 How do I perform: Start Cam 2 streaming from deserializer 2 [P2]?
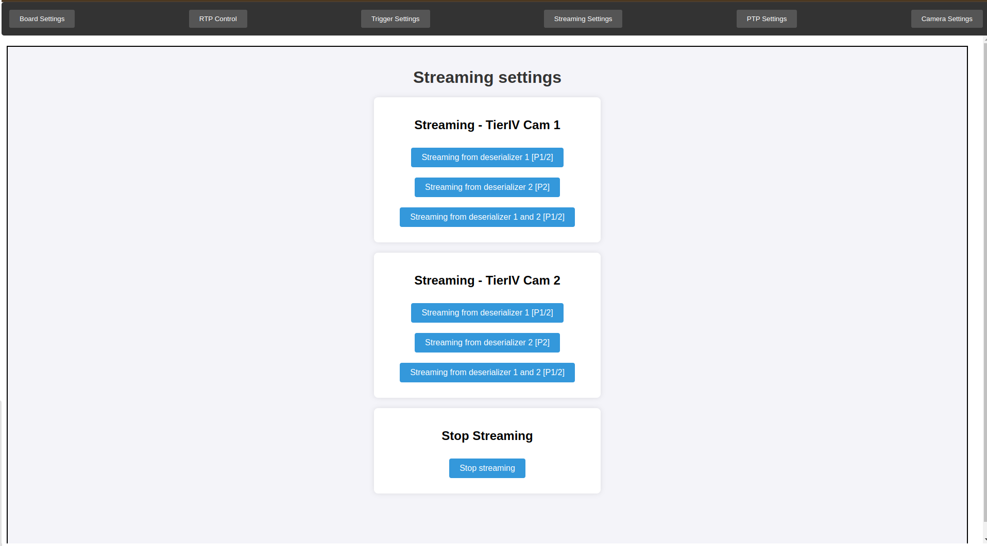click(x=487, y=343)
